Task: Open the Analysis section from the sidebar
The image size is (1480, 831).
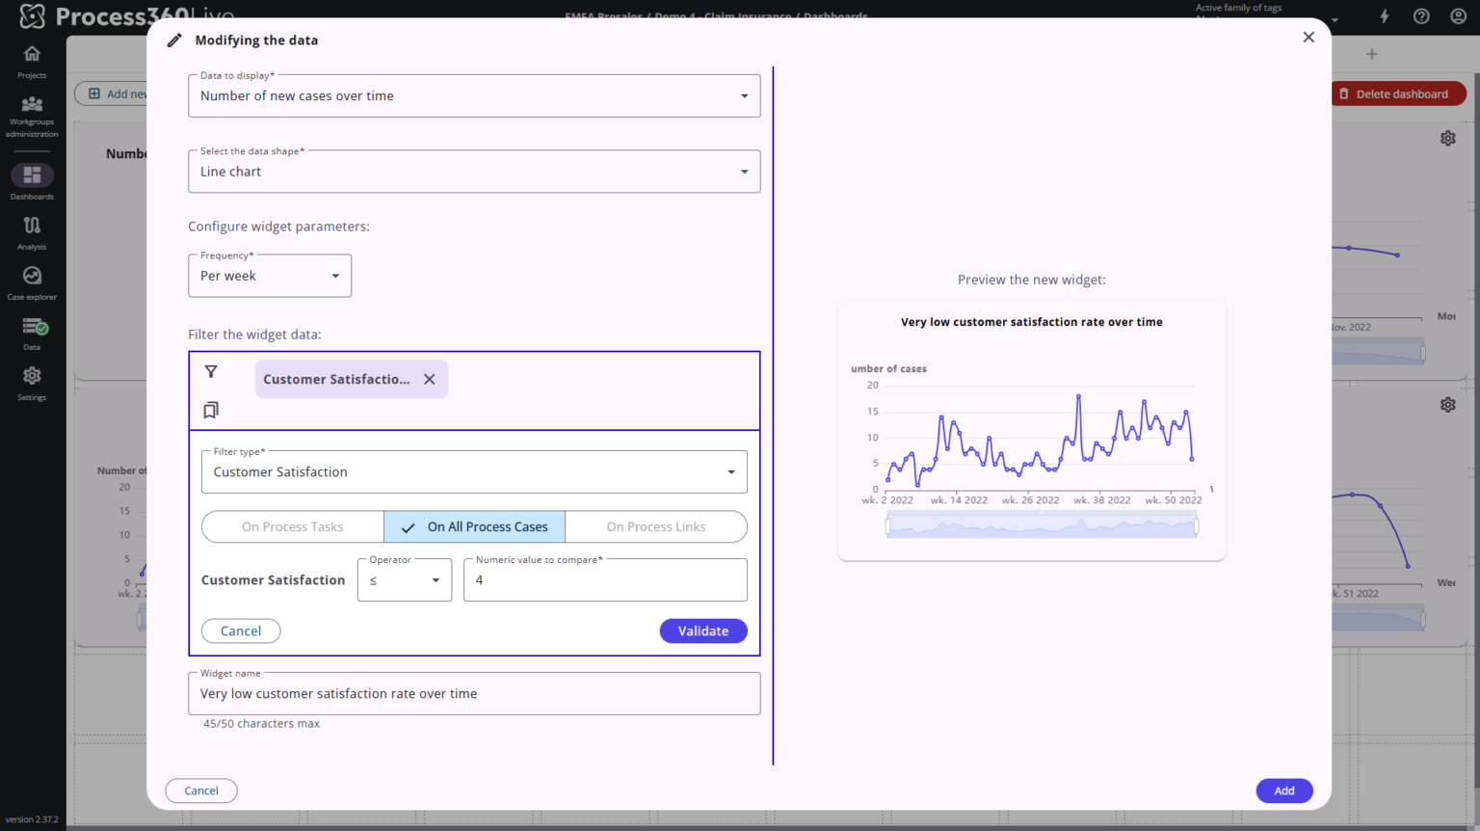Action: coord(32,231)
